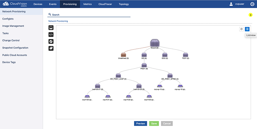
Task: Click the Preview button
Action: (140, 124)
